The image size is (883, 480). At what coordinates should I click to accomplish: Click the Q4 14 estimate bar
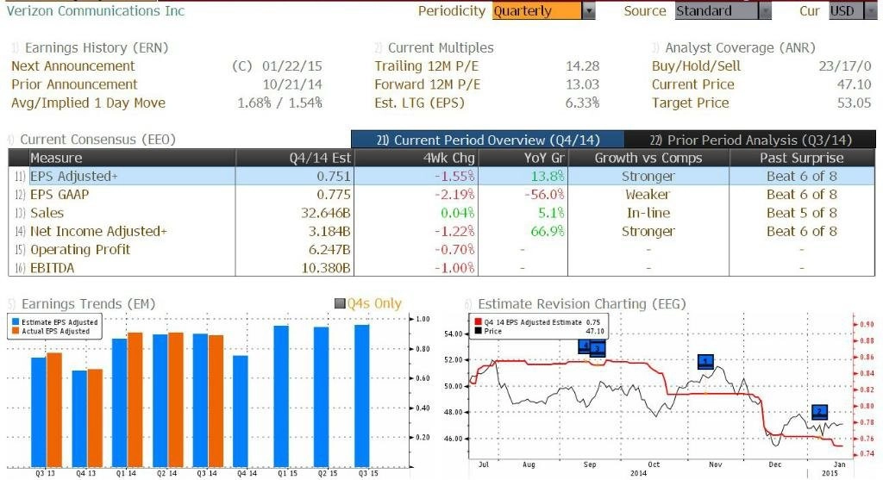click(x=241, y=411)
